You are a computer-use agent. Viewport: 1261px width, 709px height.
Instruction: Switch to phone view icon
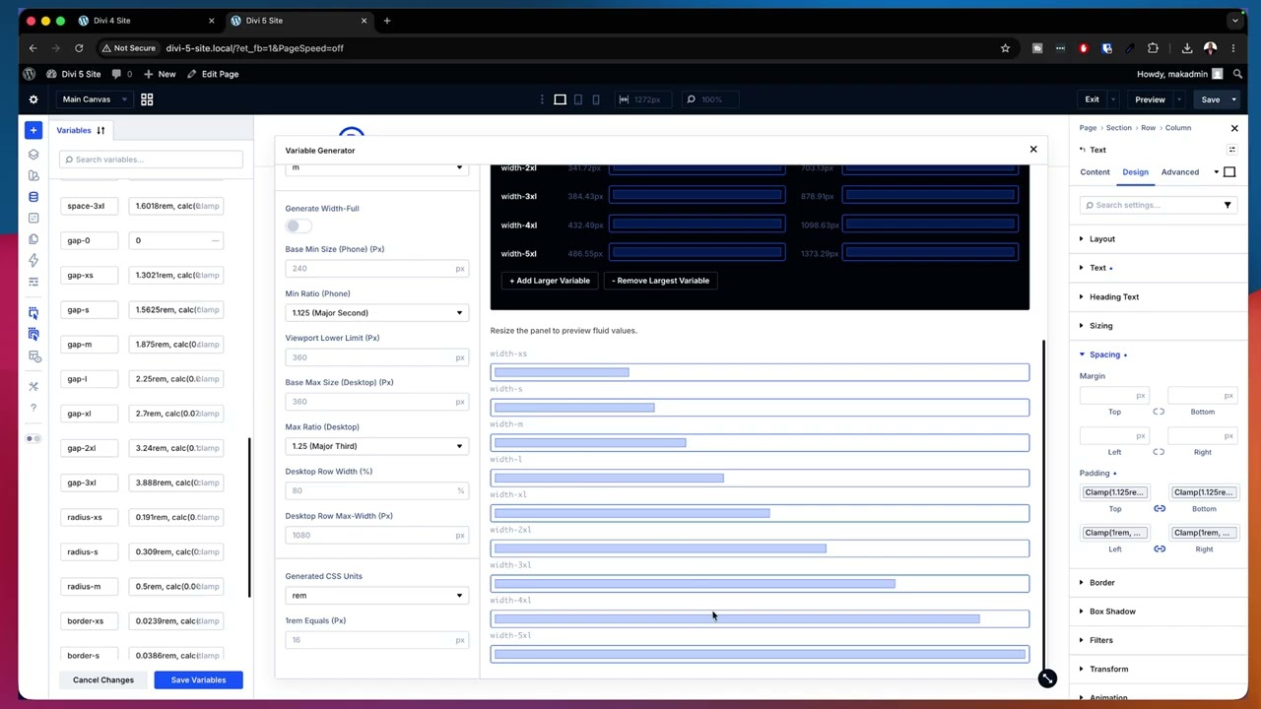pos(596,99)
